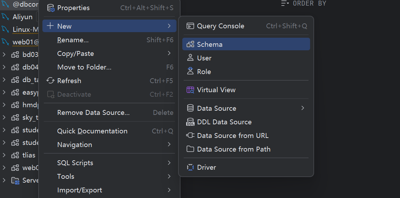
Task: Click the Virtual View icon
Action: tap(190, 90)
